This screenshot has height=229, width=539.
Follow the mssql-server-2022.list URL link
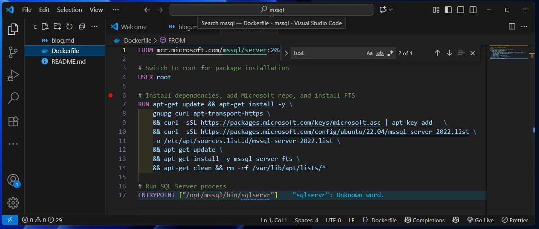pyautogui.click(x=334, y=132)
